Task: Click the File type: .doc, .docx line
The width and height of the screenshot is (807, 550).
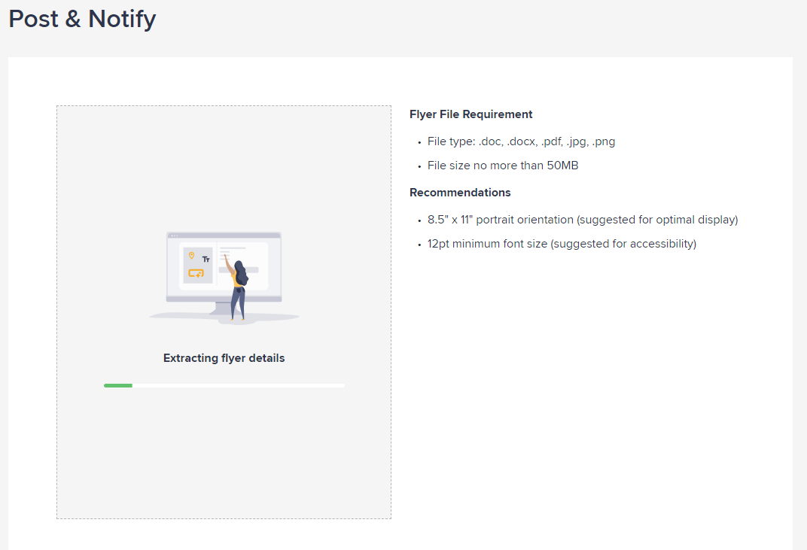Action: click(x=521, y=141)
